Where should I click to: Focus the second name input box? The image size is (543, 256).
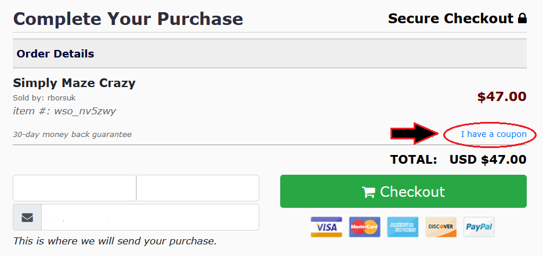tap(198, 188)
